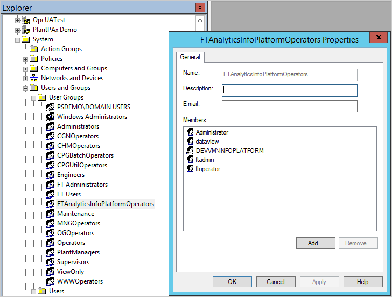Image resolution: width=392 pixels, height=297 pixels.
Task: Click the Engineers group icon
Action: click(x=50, y=175)
